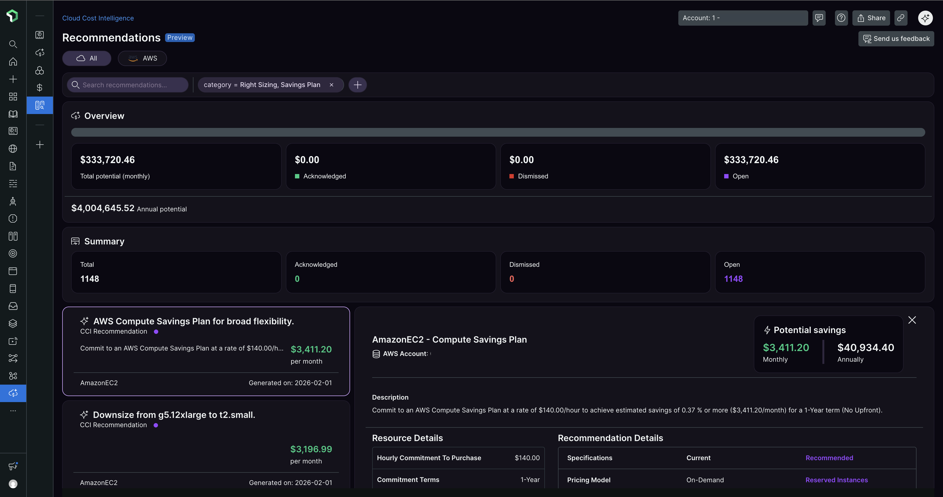Select the All cloud providers filter

point(87,58)
